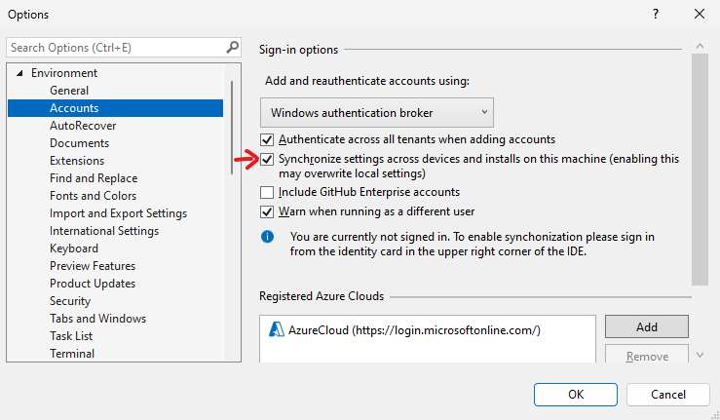The width and height of the screenshot is (720, 420).
Task: Select the Accounts tree item
Action: [115, 108]
